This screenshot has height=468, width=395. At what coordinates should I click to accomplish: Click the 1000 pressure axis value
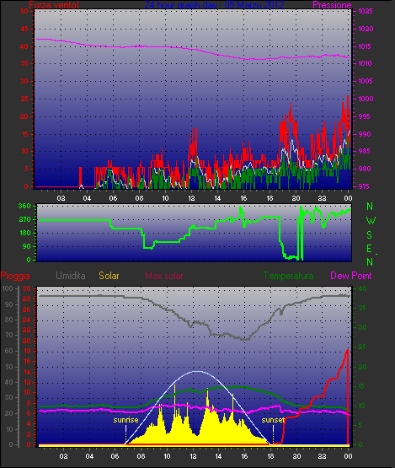pos(366,99)
